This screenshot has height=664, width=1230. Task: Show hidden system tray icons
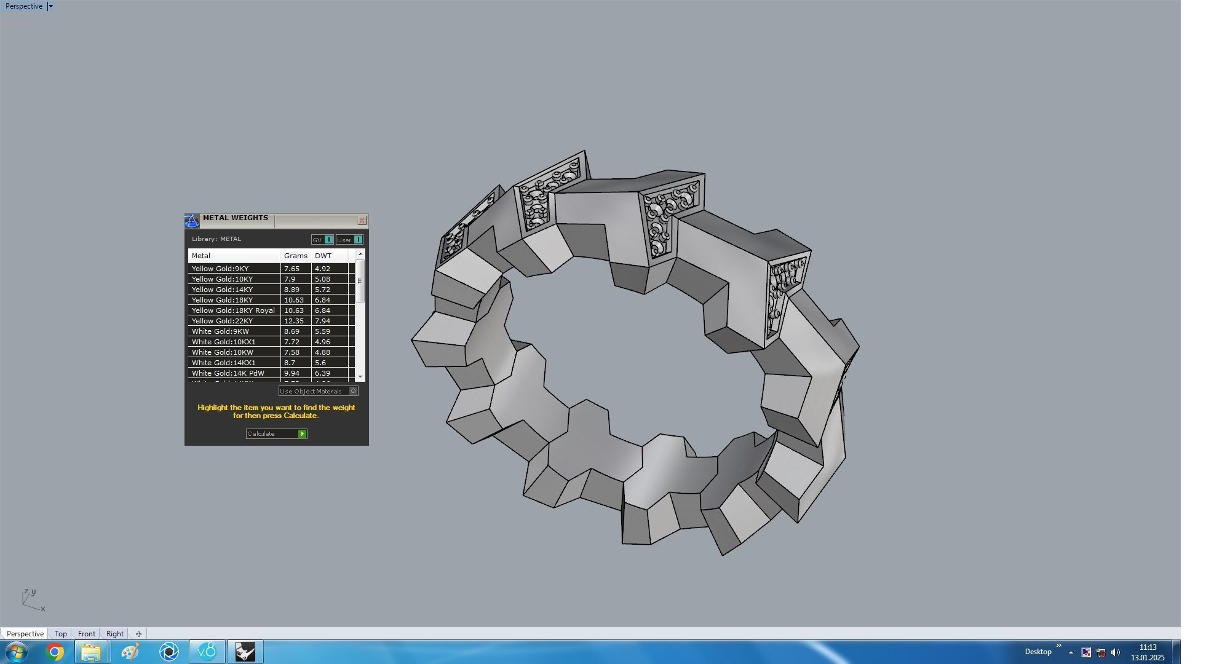(1071, 652)
